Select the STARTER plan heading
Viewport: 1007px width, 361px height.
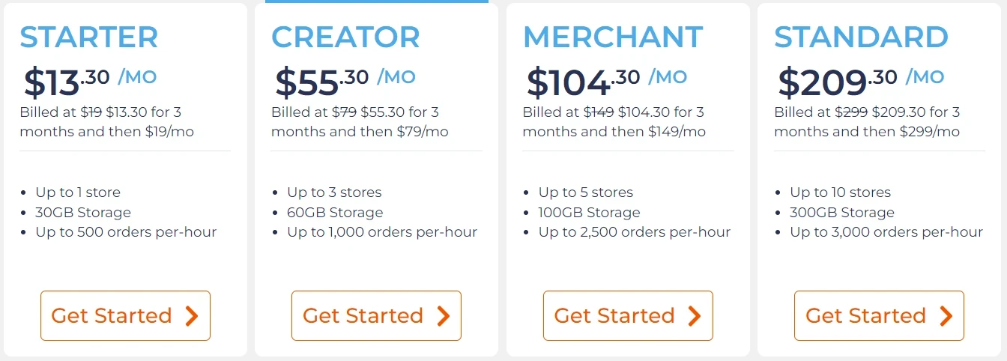click(x=89, y=37)
